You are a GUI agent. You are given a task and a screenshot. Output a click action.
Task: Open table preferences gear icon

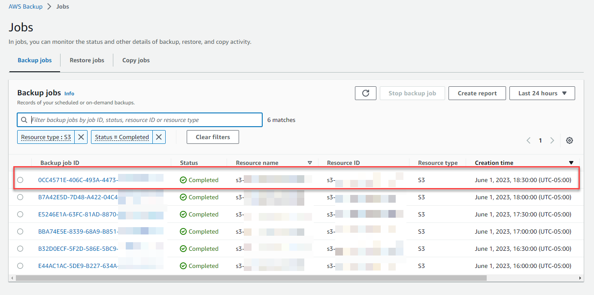pyautogui.click(x=570, y=140)
